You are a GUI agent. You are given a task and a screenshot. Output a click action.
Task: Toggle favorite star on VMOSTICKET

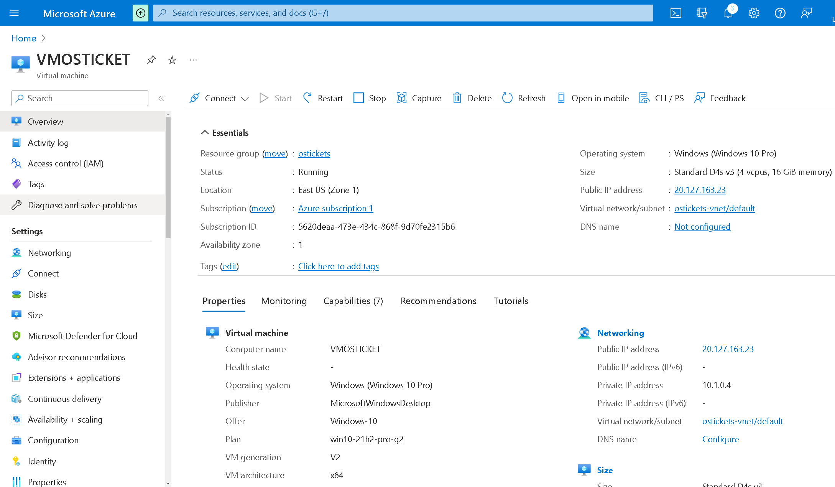(x=172, y=60)
